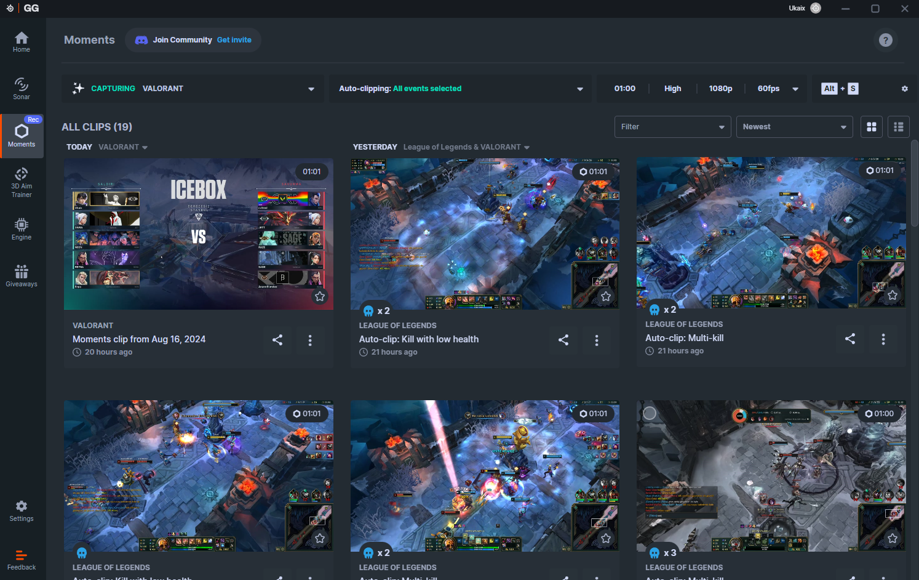Launch 3D Aim Trainer from the sidebar
The image size is (919, 580).
click(22, 182)
